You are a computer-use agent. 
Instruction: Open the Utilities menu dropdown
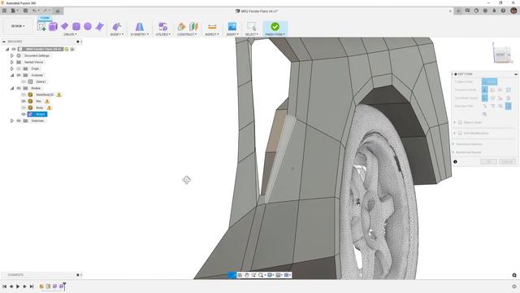tap(162, 34)
